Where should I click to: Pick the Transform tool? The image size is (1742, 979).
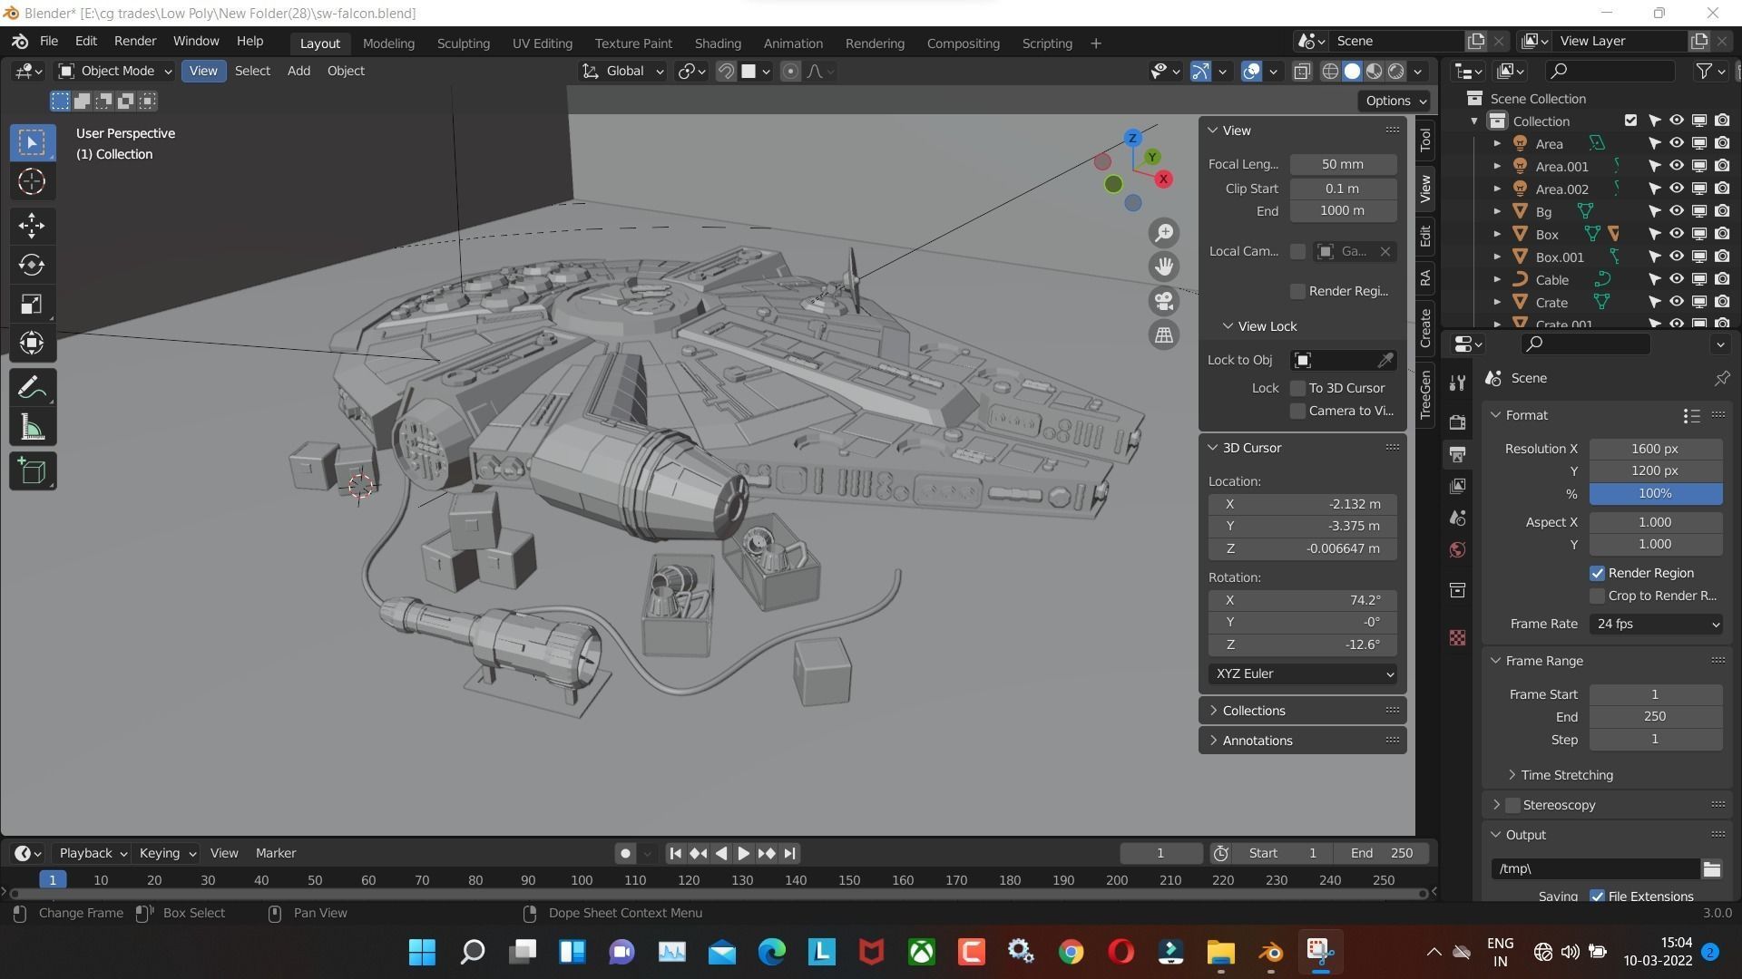pos(32,343)
